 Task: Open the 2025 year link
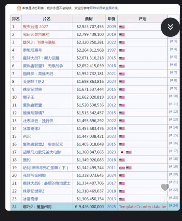112,207
